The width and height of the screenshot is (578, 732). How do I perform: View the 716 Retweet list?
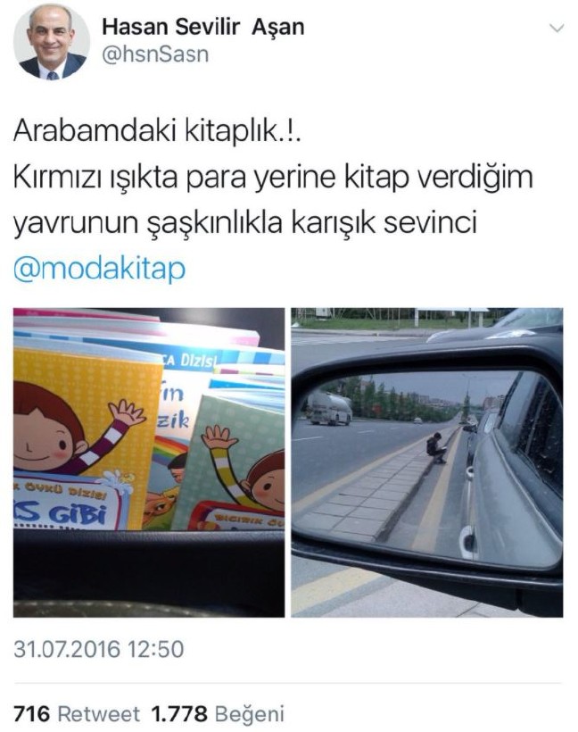(x=77, y=714)
